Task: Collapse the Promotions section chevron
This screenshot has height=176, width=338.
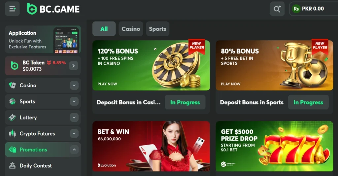Action: 74,150
